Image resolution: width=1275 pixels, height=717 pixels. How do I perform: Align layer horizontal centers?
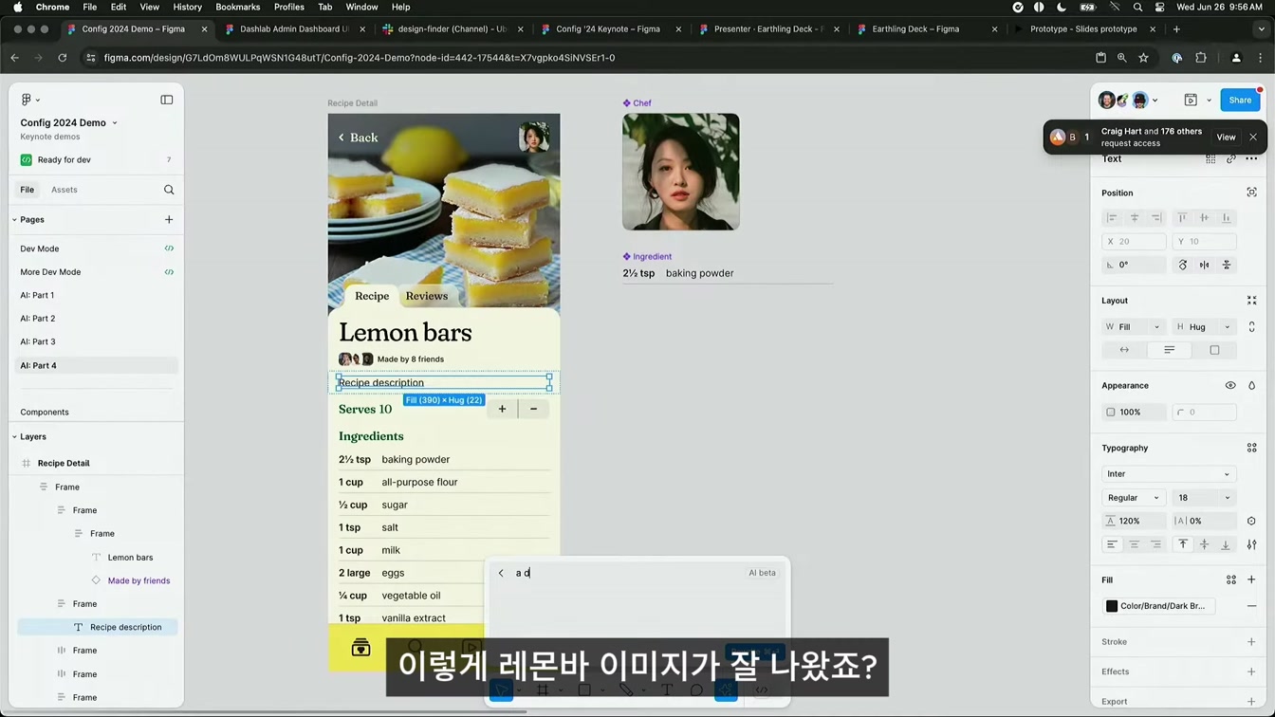point(1135,218)
